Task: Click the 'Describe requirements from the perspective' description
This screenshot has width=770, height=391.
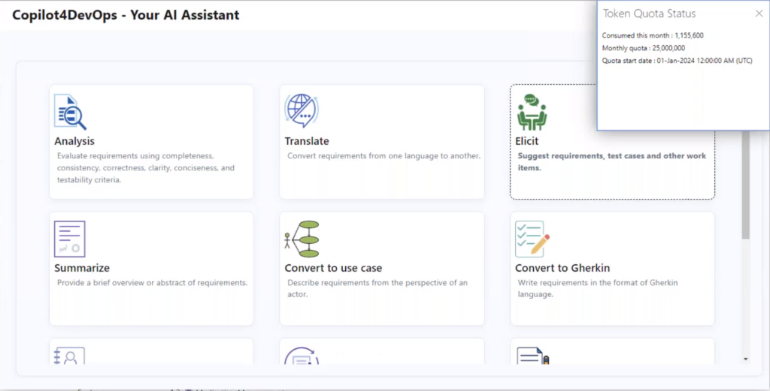Action: coord(377,289)
